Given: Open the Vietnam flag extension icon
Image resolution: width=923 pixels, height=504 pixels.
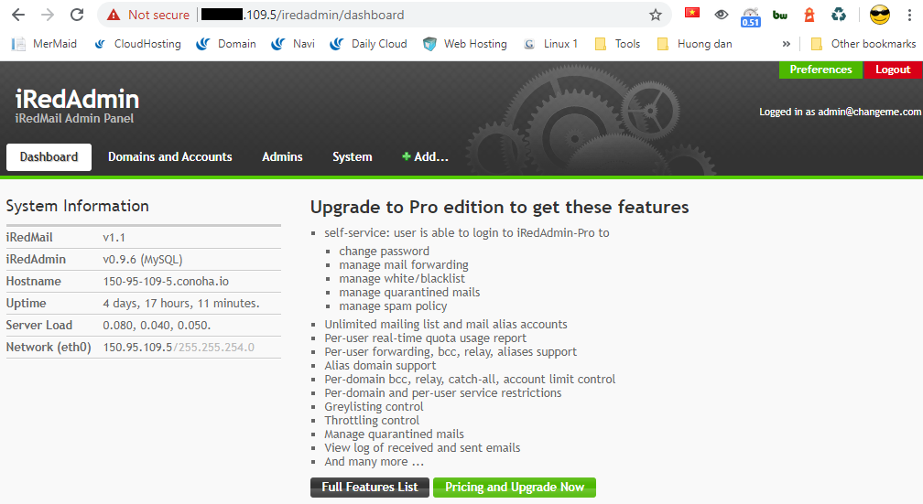Looking at the screenshot, I should click(x=692, y=13).
